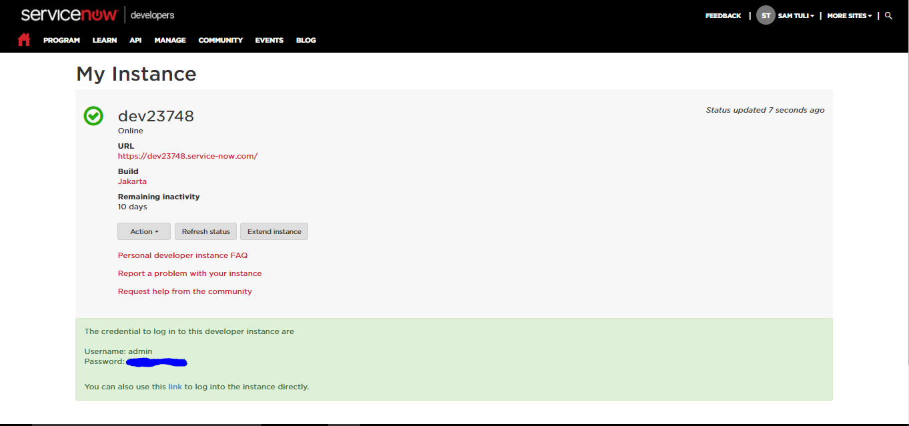
Task: Open the LEARN menu
Action: [x=105, y=40]
